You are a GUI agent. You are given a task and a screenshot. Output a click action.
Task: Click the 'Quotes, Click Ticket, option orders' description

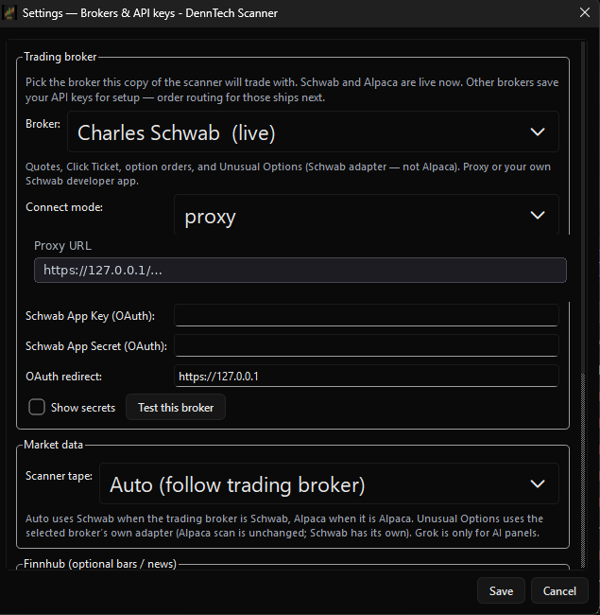288,174
